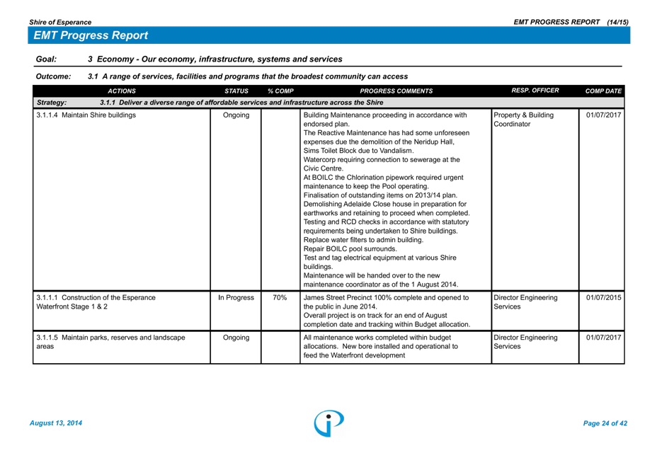657x465 pixels.
Task: Click the blue 'i' logo in the footer
Action: [329, 423]
